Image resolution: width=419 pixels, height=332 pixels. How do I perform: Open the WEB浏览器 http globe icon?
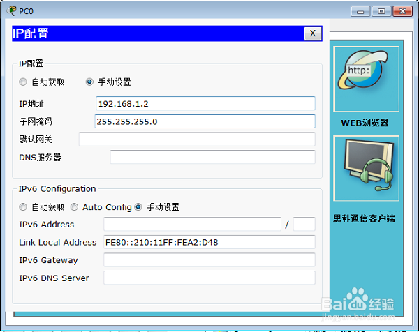366,79
